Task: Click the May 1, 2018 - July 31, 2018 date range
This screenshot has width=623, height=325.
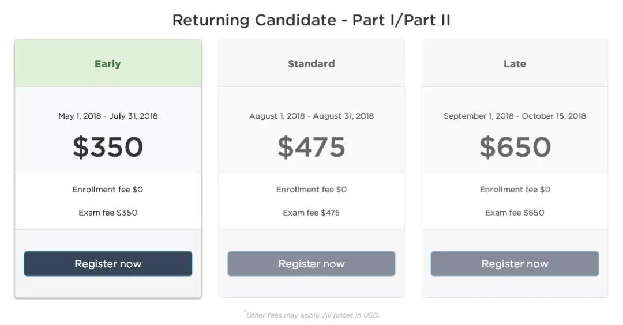Action: (108, 116)
